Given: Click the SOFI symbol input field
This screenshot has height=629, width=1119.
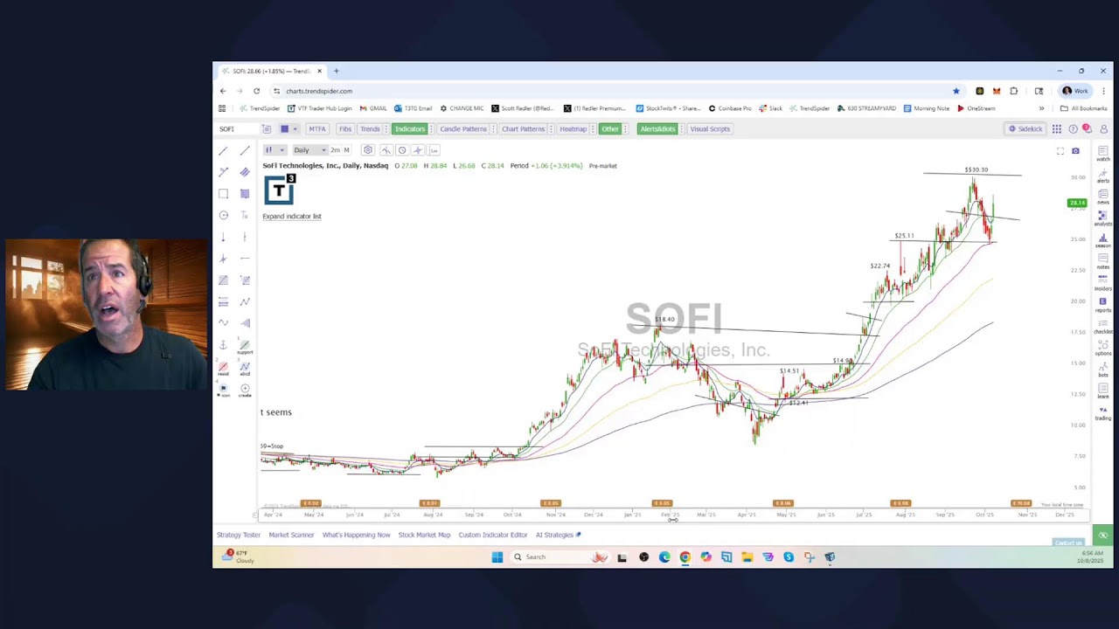Looking at the screenshot, I should (238, 129).
